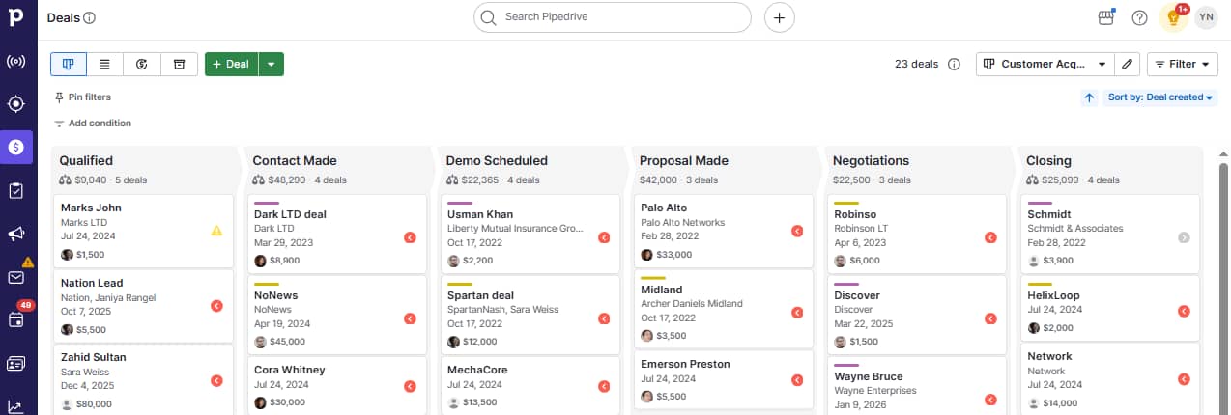Click grey activity arrow on Schmidt deal
The image size is (1231, 415).
(1184, 237)
